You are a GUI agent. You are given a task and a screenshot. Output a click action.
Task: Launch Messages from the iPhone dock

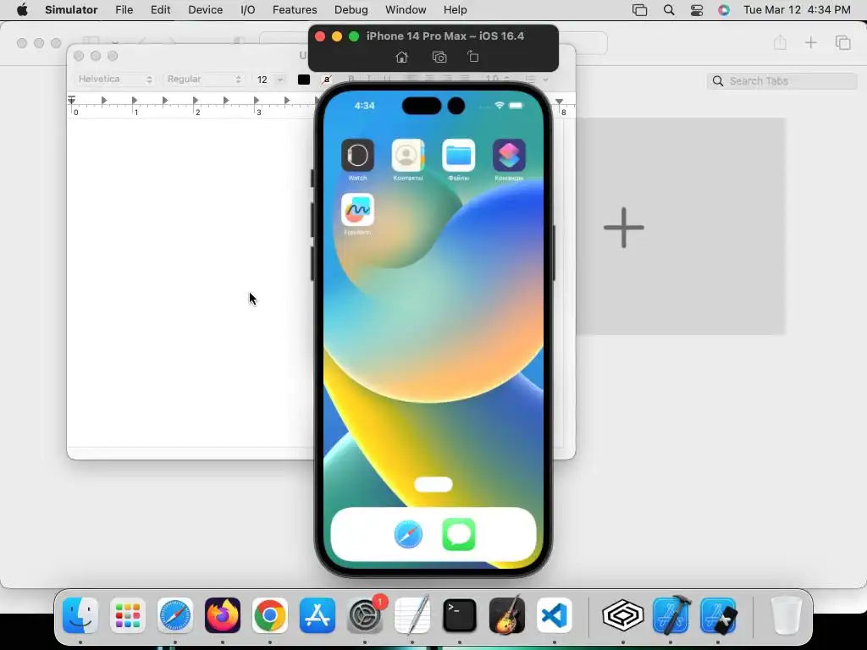pos(459,535)
